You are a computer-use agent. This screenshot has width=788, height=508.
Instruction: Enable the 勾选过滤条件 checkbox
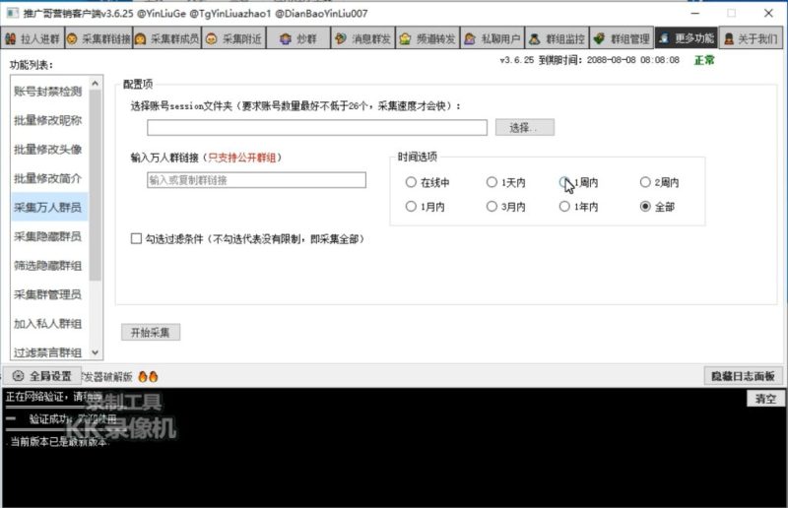coord(136,238)
